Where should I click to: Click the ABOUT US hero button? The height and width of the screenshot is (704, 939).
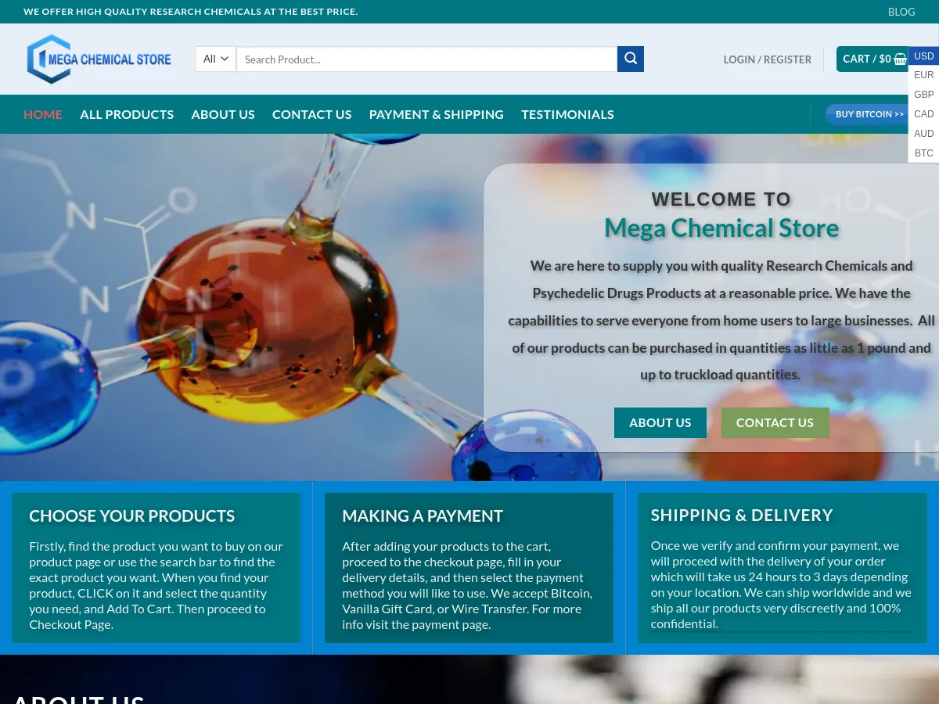click(x=660, y=422)
